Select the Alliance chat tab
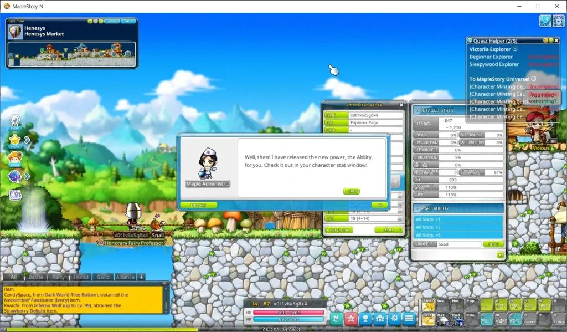The height and width of the screenshot is (332, 567). coord(126,277)
